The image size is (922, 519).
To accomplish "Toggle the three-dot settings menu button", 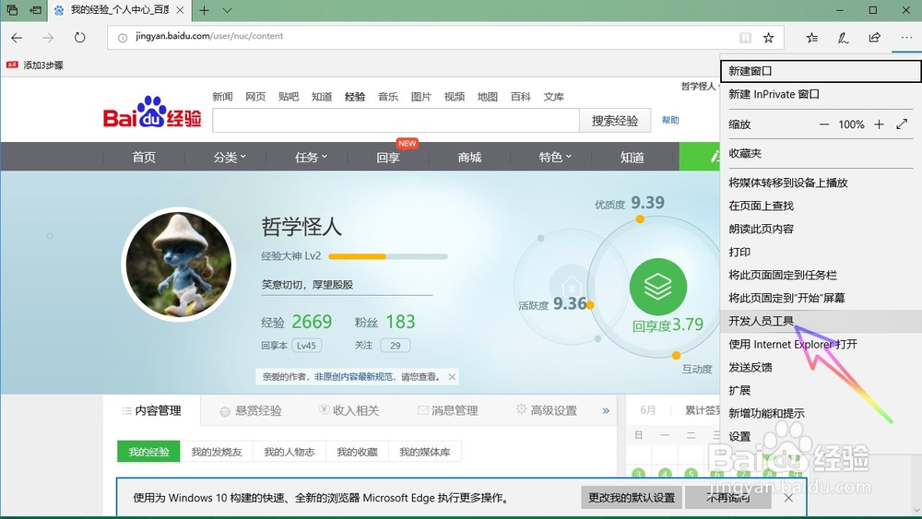I will pos(906,38).
